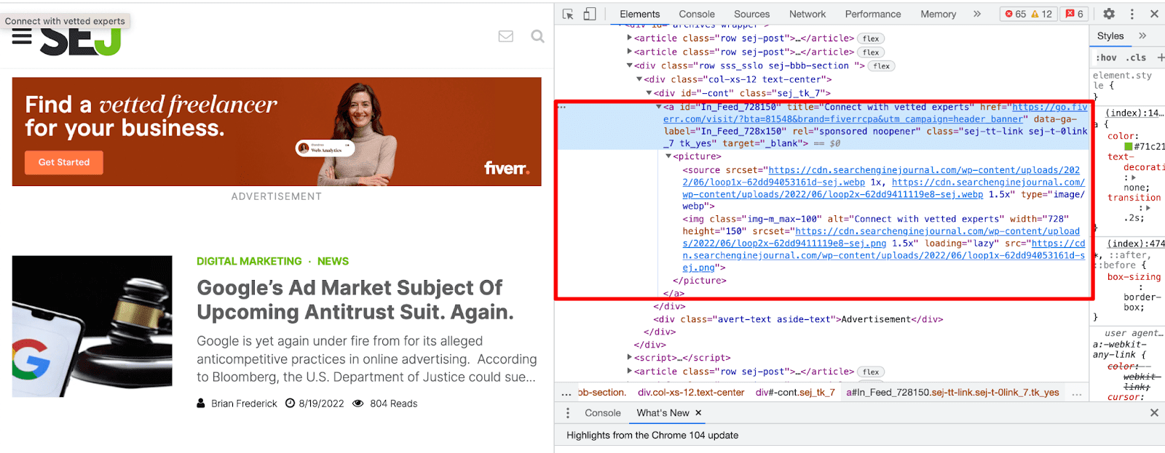Image resolution: width=1165 pixels, height=453 pixels.
Task: Expand the second article row sej-post node
Action: click(630, 52)
